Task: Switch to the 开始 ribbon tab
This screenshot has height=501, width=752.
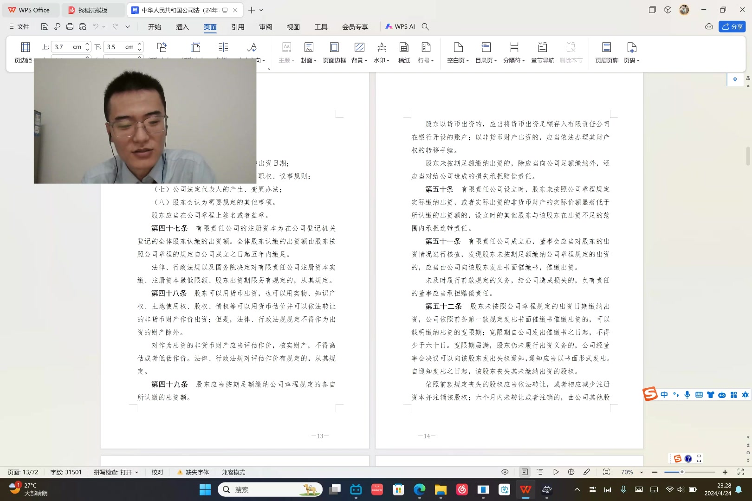Action: coord(155,27)
